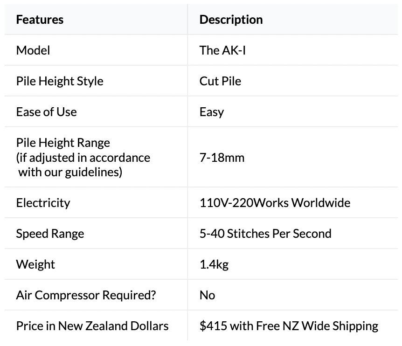Click the 110V-220 Works Worldwide text
Screen dimensions: 402x346
pos(275,203)
